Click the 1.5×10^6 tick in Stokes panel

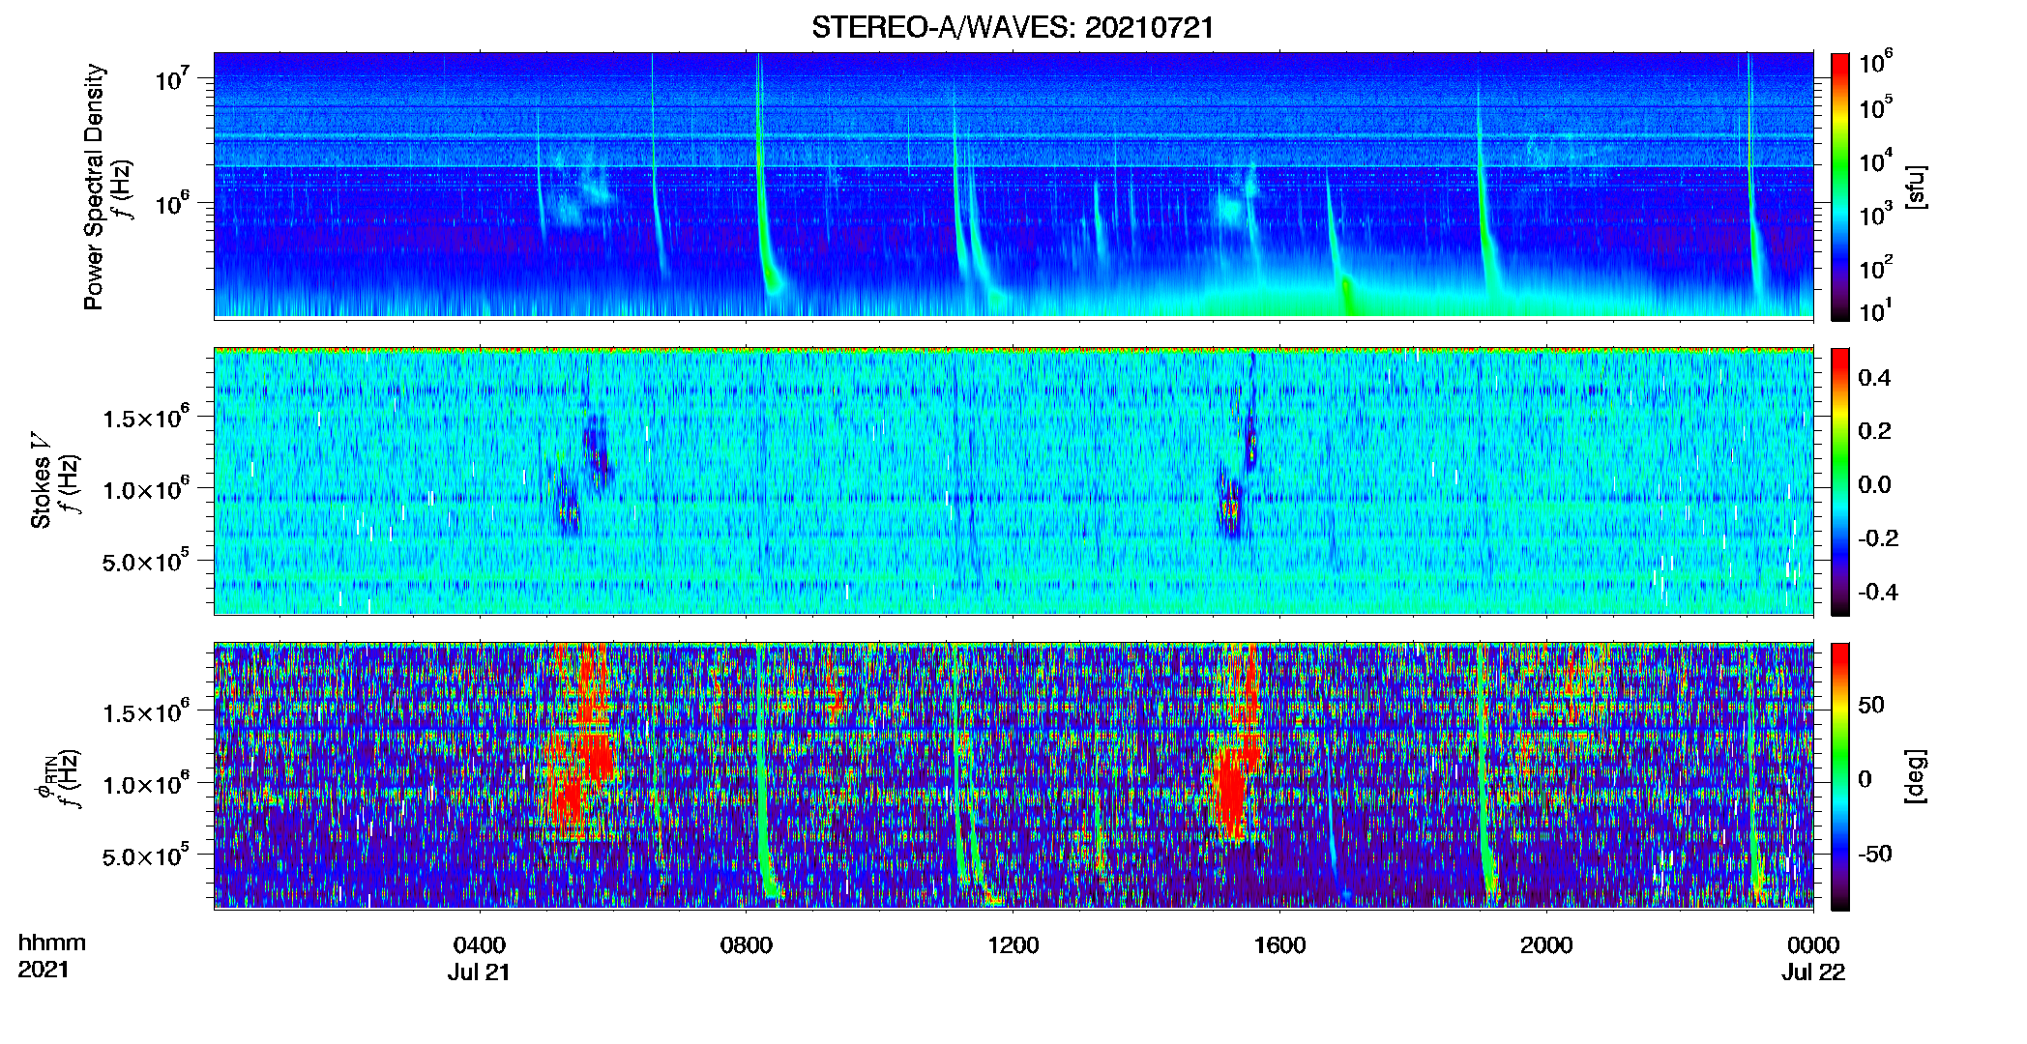click(146, 418)
